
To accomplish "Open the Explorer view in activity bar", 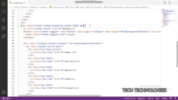I will [4, 4].
